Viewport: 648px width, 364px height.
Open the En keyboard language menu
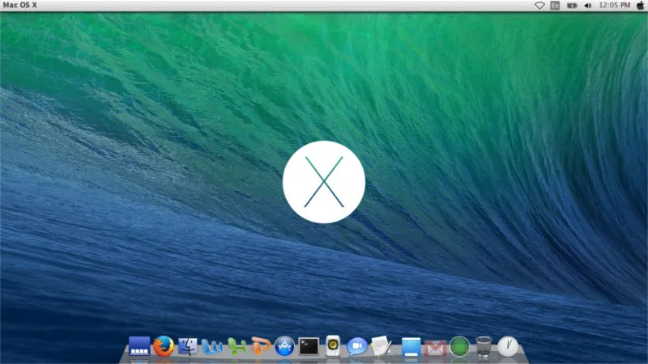click(555, 6)
